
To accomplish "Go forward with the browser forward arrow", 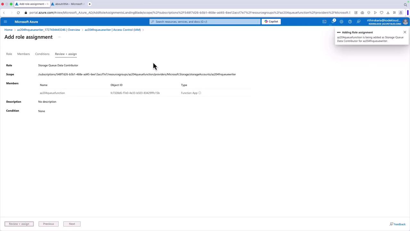I will [x=12, y=13].
